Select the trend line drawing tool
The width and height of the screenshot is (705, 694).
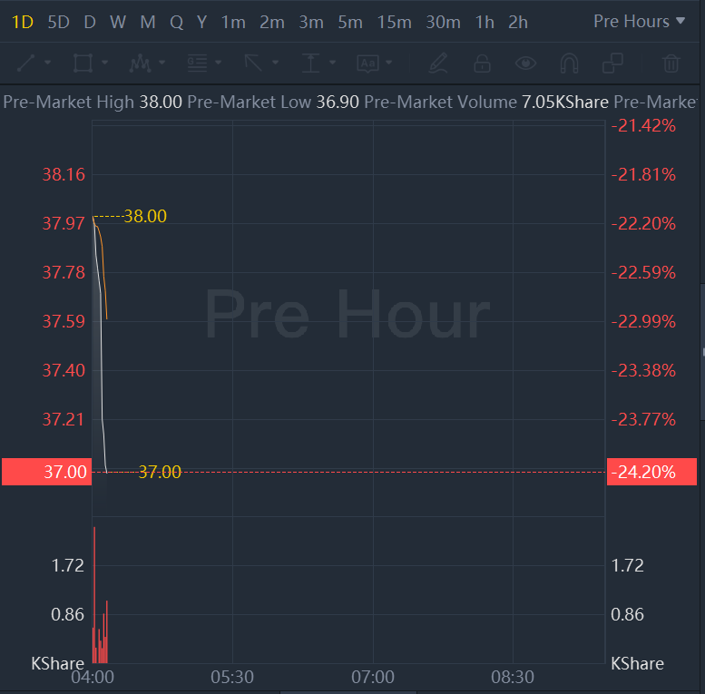point(26,64)
